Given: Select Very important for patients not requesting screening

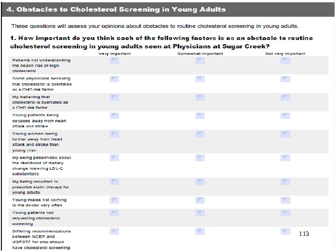Looking at the screenshot, I should (x=114, y=213).
